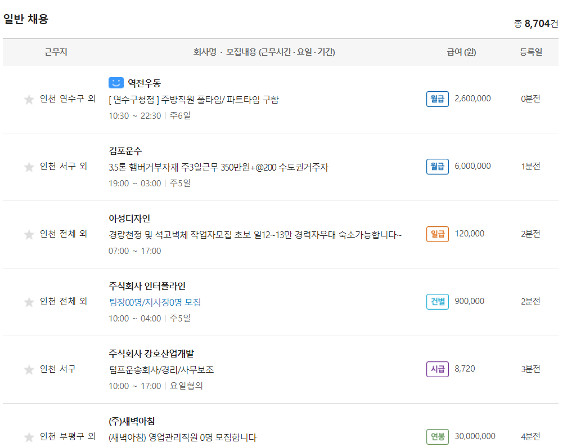Click the purple 시급 badge

click(x=438, y=369)
